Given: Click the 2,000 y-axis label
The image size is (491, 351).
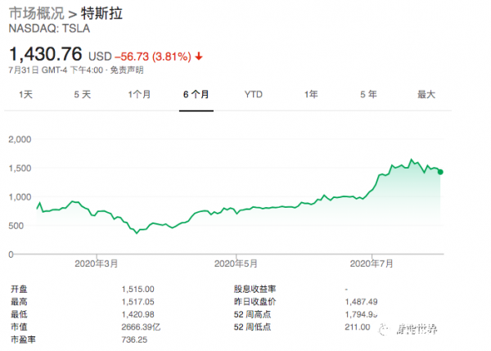Looking at the screenshot, I should 20,139.
